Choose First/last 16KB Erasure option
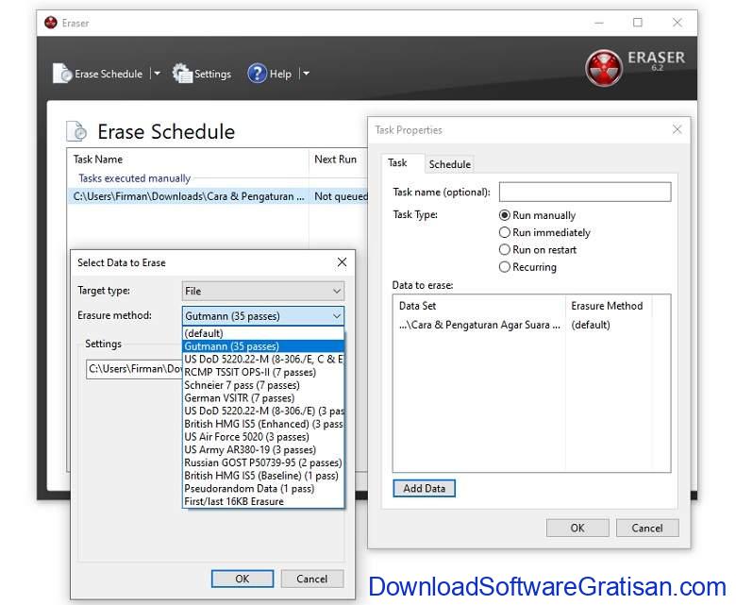Image resolution: width=736 pixels, height=605 pixels. point(263,501)
